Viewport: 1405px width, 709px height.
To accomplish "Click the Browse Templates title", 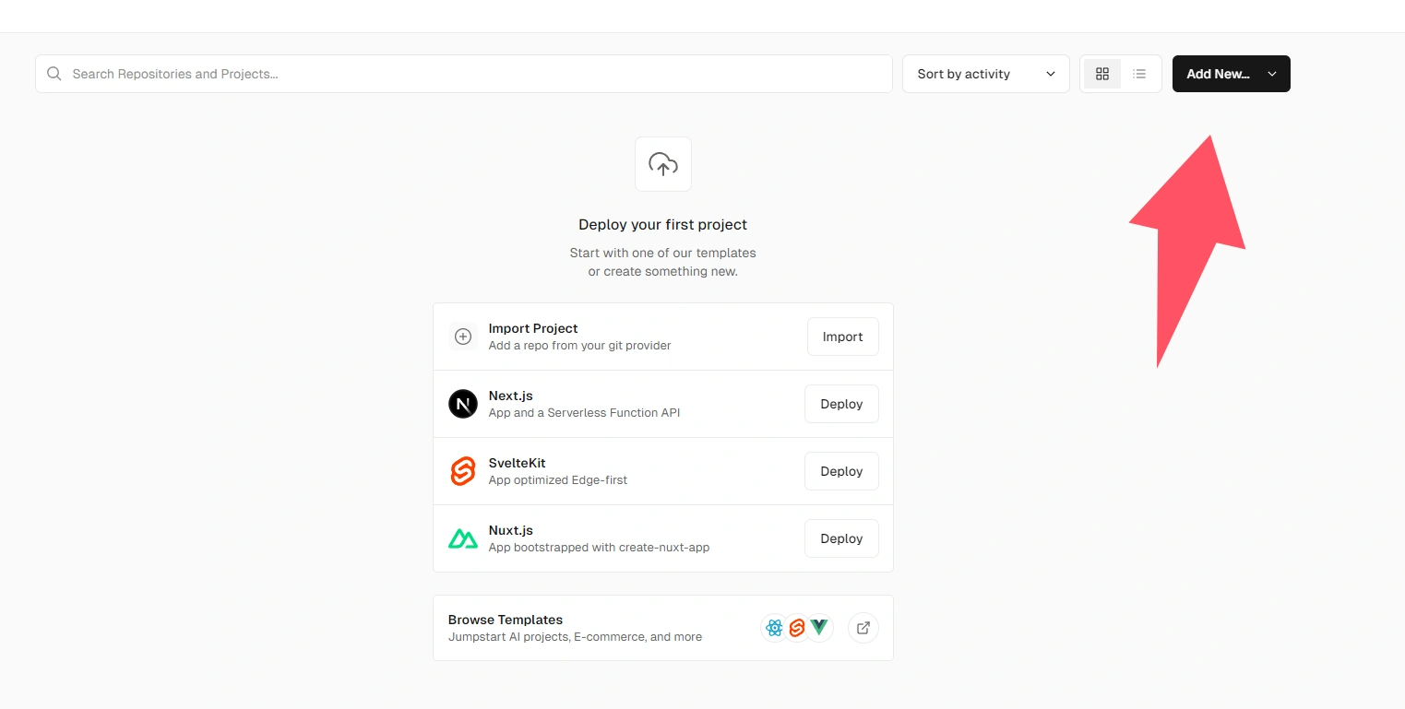I will click(x=506, y=620).
